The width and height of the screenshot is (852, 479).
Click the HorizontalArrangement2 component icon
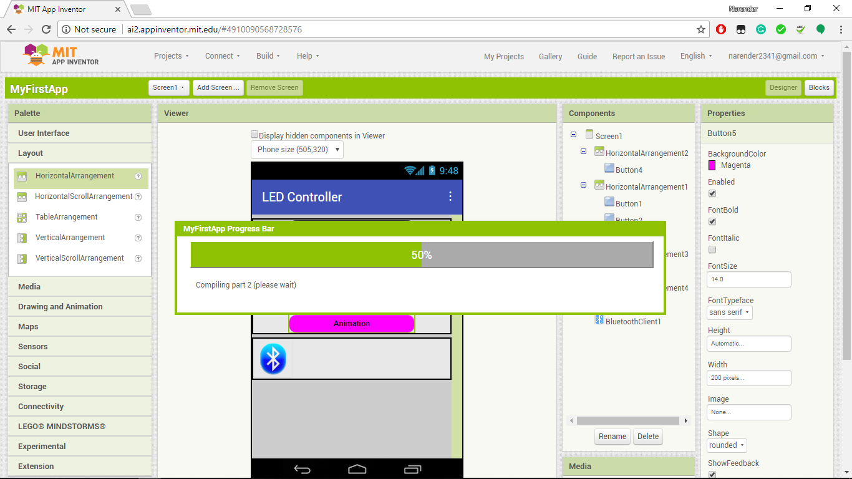click(x=599, y=152)
